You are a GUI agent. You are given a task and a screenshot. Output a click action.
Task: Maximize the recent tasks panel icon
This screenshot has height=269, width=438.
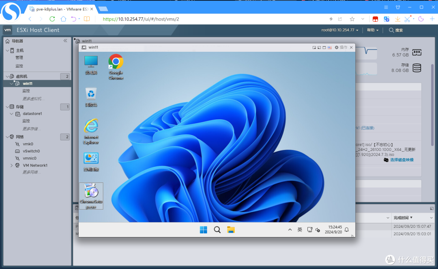432,208
